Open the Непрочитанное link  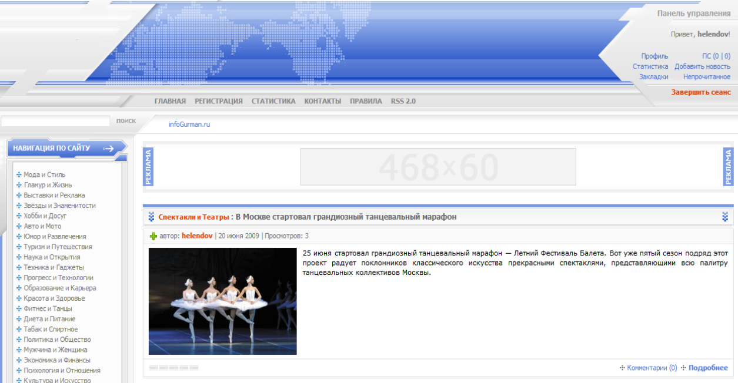click(x=707, y=76)
